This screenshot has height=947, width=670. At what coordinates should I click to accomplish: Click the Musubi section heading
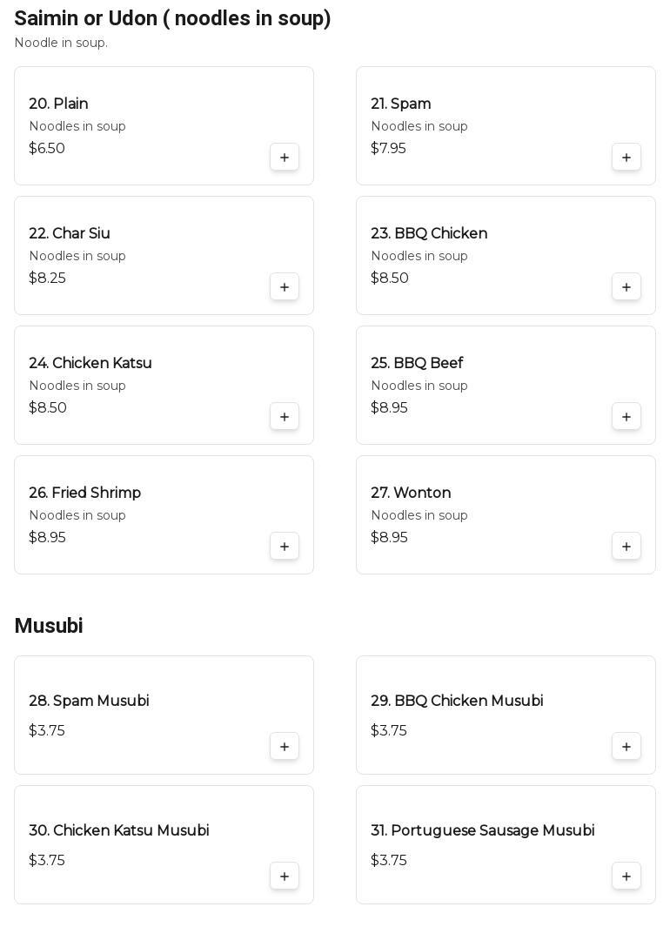pyautogui.click(x=49, y=626)
